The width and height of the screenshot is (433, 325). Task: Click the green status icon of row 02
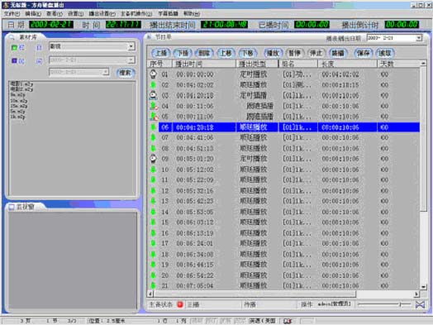pos(153,85)
